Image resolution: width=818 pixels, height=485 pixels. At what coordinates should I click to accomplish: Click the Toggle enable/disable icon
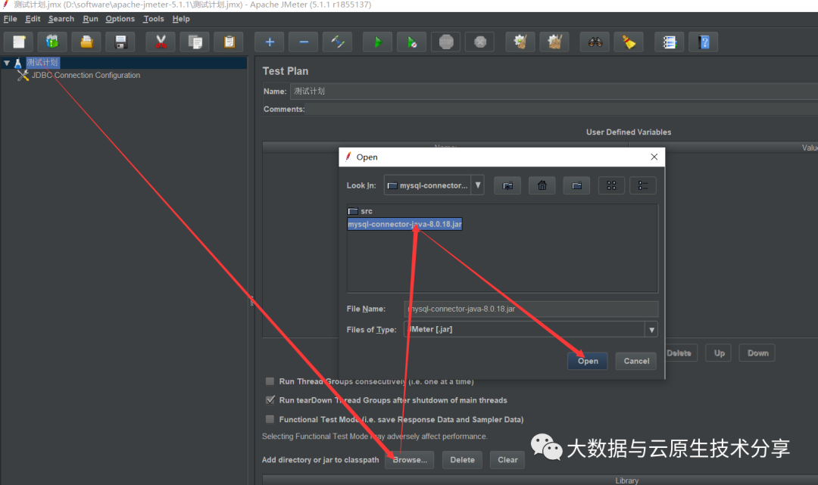(x=338, y=42)
